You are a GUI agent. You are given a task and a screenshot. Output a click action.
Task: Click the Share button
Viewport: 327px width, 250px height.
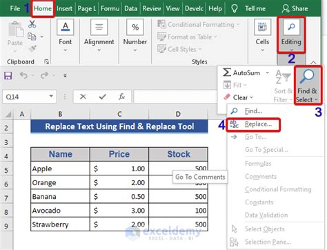tap(295, 8)
